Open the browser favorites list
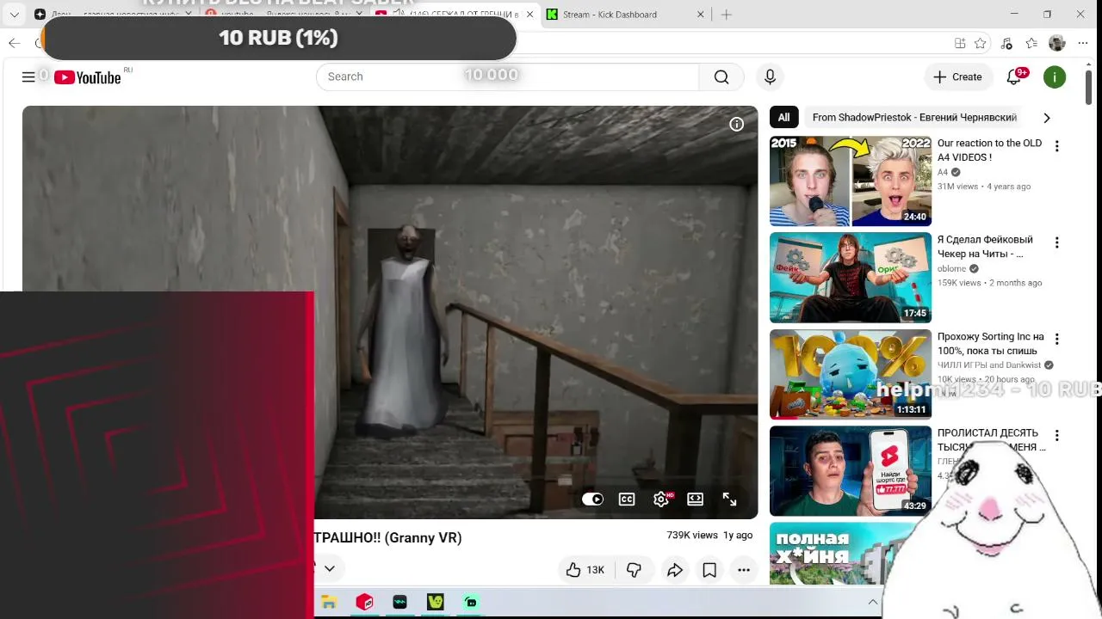The image size is (1102, 619). pos(1031,43)
